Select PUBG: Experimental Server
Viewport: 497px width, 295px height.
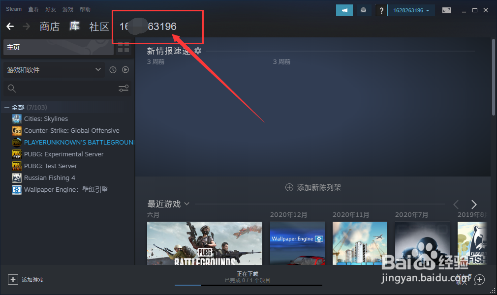[x=63, y=154]
